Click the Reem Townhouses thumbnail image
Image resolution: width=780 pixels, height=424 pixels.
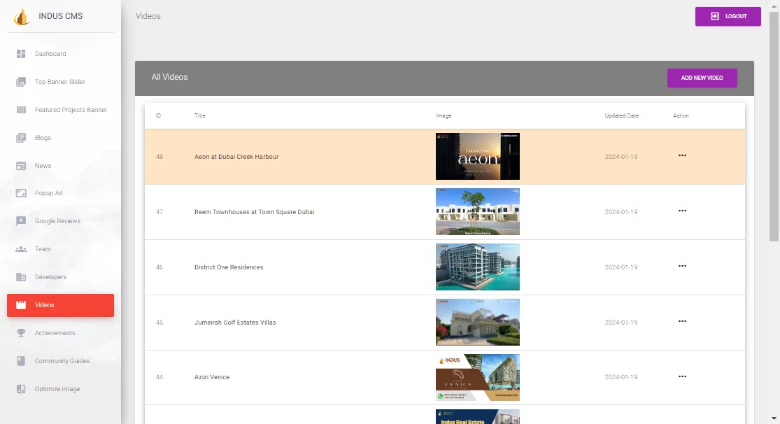[x=478, y=211]
